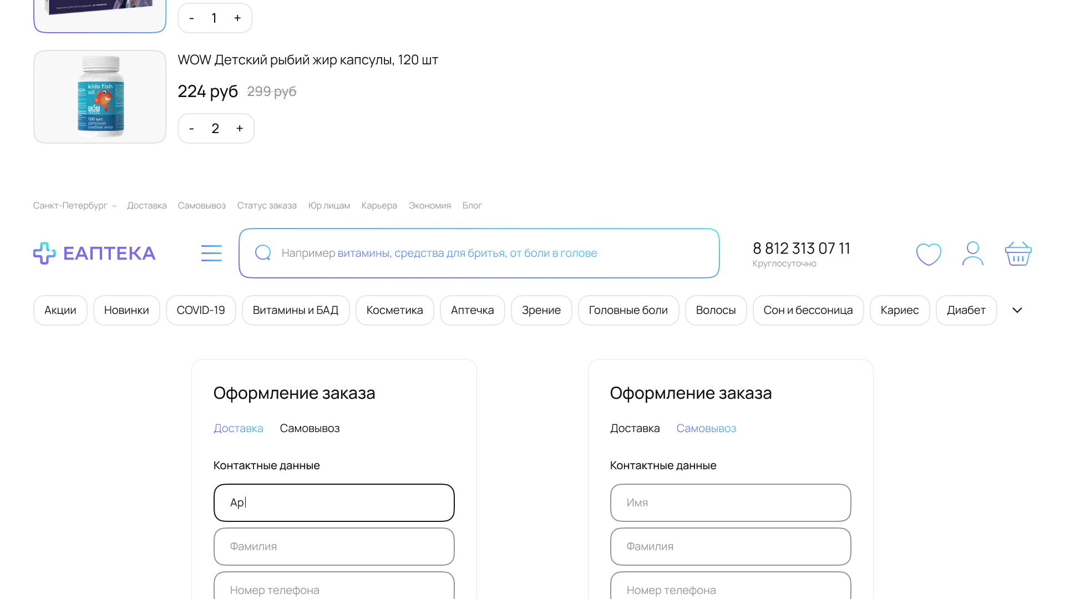Open Санкт-Петербург city dropdown
The width and height of the screenshot is (1065, 599).
tap(74, 206)
